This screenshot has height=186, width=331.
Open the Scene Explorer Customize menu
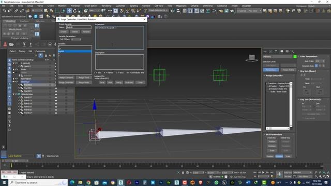[40, 51]
